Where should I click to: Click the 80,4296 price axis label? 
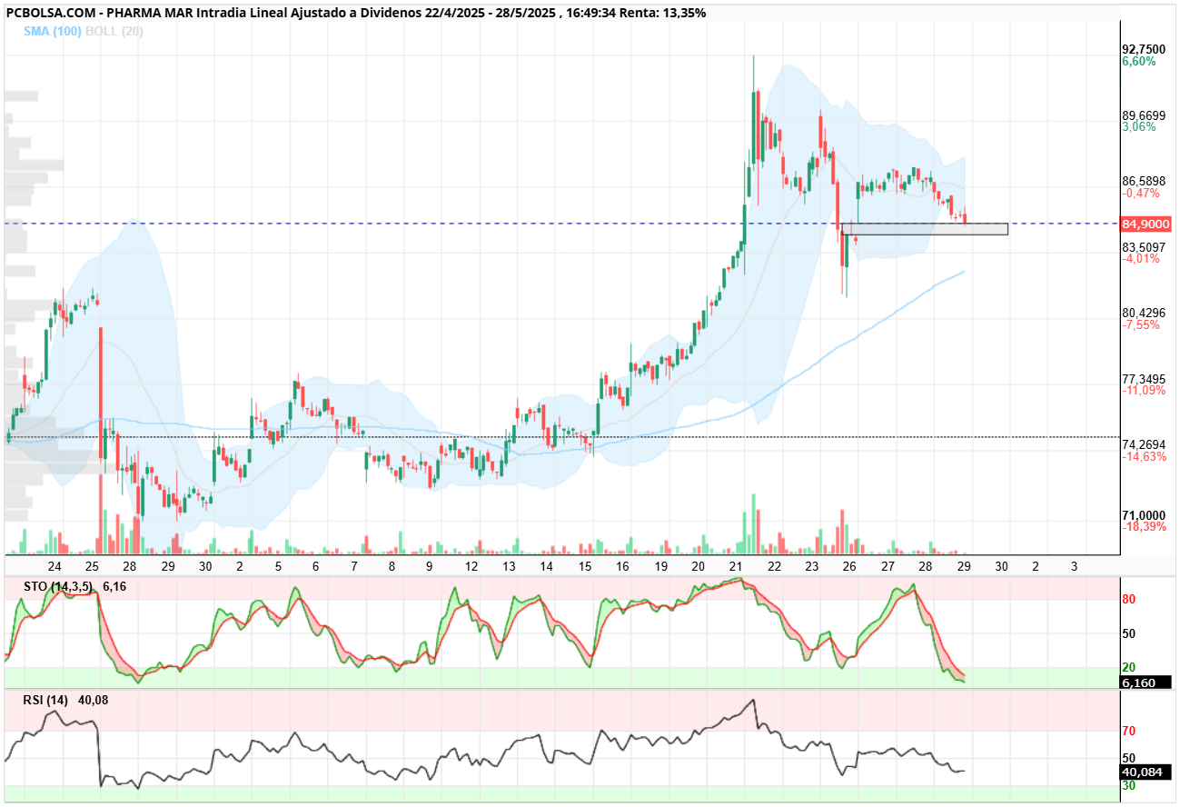pos(1143,313)
